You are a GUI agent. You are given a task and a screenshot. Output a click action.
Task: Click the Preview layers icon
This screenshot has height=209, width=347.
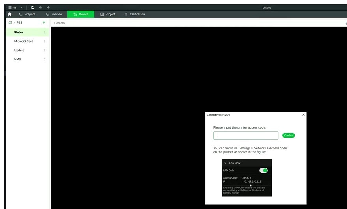click(x=48, y=14)
